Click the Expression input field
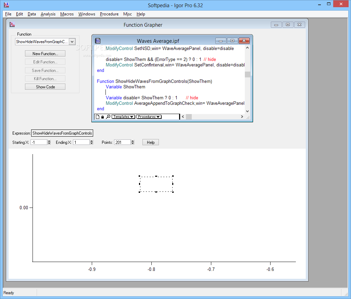 62,133
